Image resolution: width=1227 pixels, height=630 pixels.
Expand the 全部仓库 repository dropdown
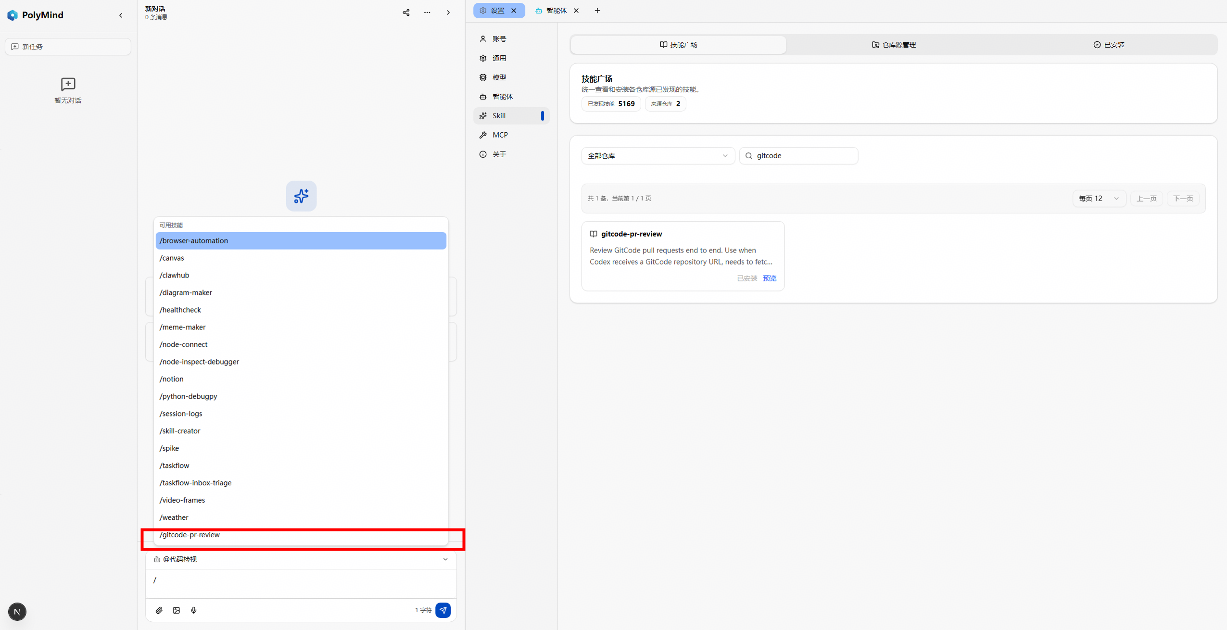click(658, 156)
